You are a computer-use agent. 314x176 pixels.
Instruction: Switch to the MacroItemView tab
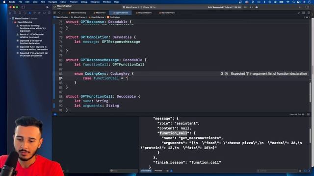(x=167, y=13)
